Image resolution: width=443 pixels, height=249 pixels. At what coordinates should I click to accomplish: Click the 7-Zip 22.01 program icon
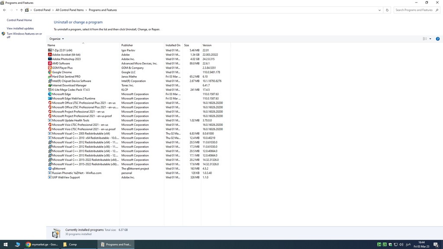pyautogui.click(x=50, y=50)
